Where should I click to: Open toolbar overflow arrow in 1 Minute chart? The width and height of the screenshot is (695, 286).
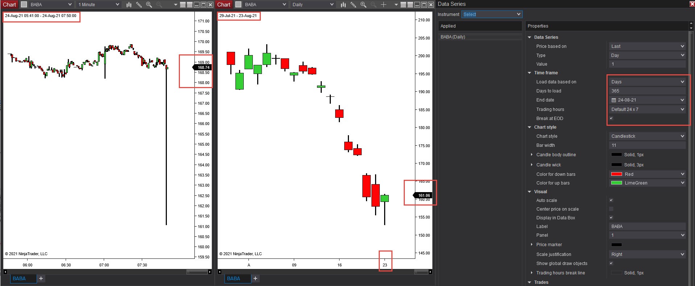(x=176, y=5)
